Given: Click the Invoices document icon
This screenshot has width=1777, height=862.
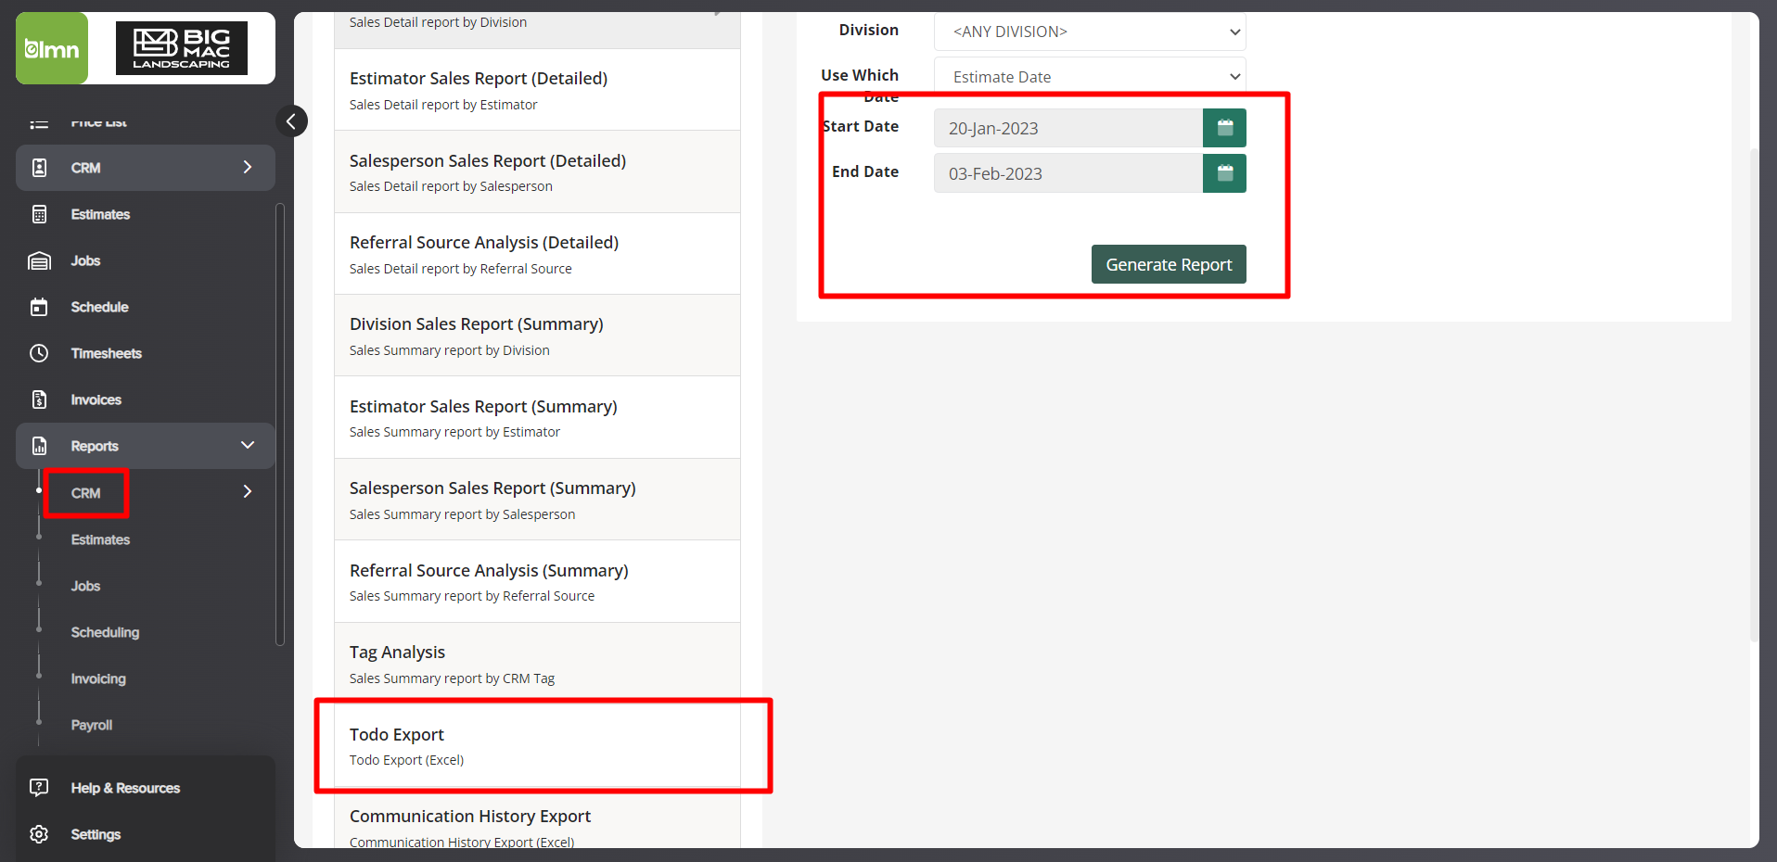Looking at the screenshot, I should (x=39, y=399).
